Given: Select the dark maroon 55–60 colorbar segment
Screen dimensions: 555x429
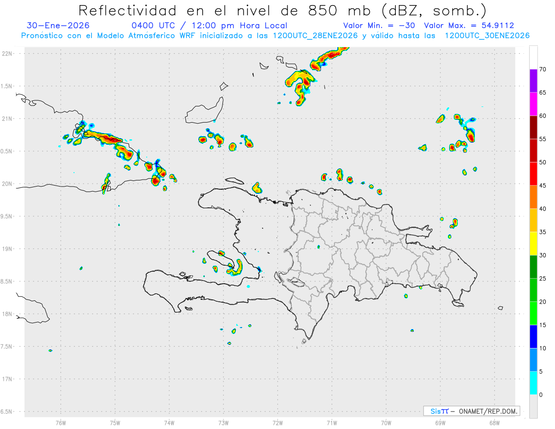Looking at the screenshot, I should pyautogui.click(x=533, y=127).
